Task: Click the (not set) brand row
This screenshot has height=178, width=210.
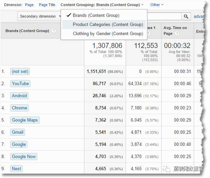Action: click(20, 71)
